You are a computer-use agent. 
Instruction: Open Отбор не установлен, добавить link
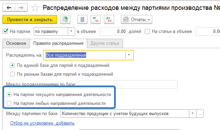pos(42,123)
